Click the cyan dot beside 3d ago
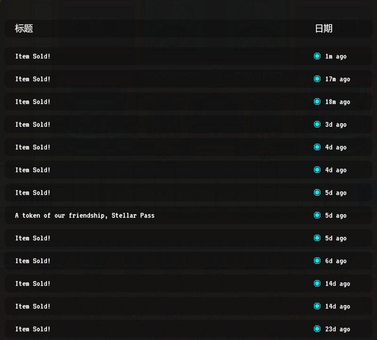377x340 pixels. coord(317,124)
